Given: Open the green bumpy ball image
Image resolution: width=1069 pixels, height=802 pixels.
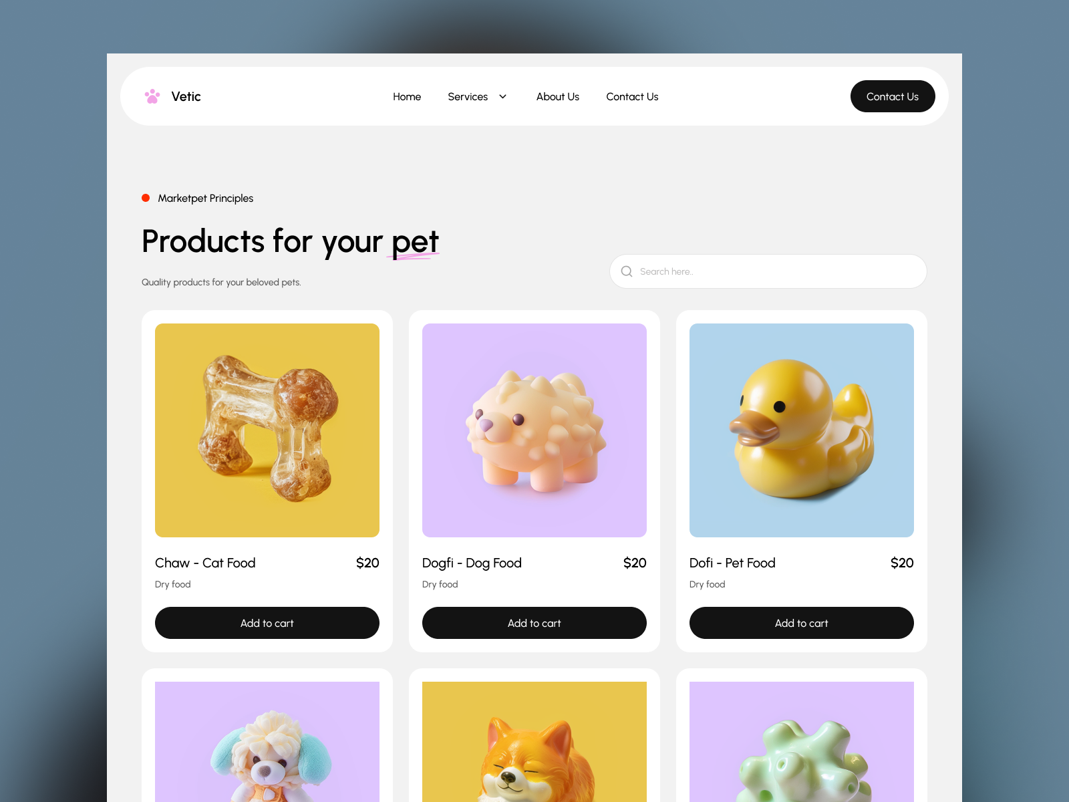Looking at the screenshot, I should point(802,742).
